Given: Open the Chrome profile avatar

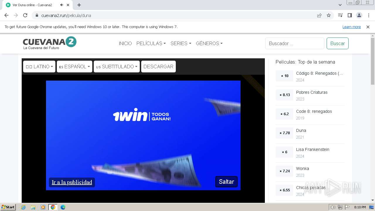Looking at the screenshot, I should (x=359, y=16).
